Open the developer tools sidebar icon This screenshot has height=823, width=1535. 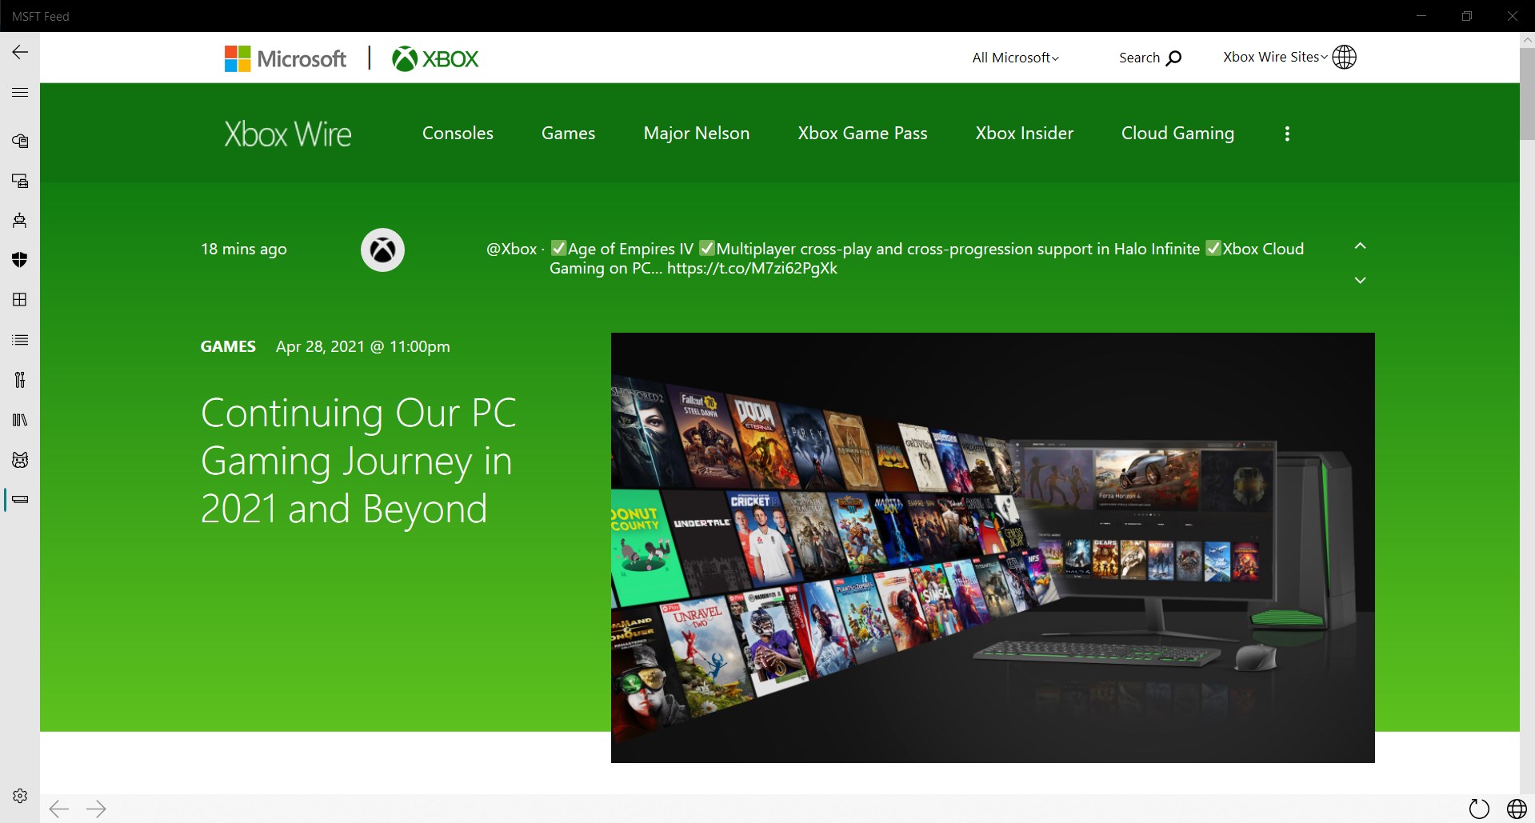pos(20,380)
